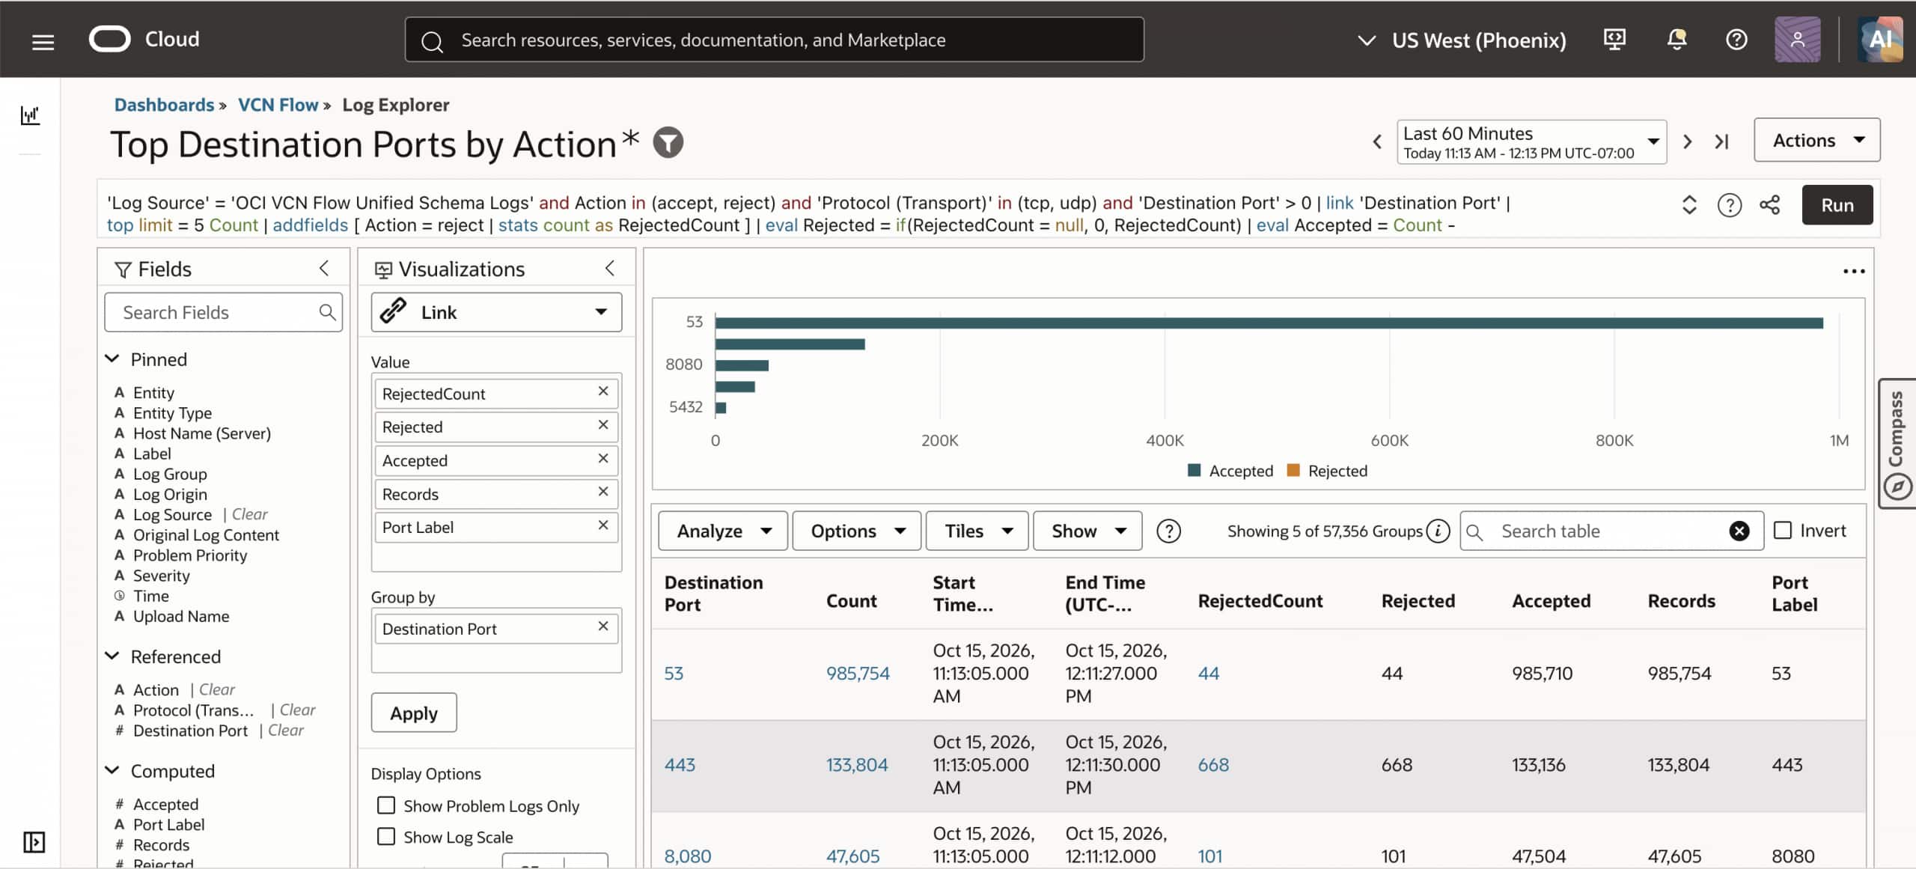The image size is (1916, 869).
Task: Open the notifications bell
Action: click(x=1676, y=40)
